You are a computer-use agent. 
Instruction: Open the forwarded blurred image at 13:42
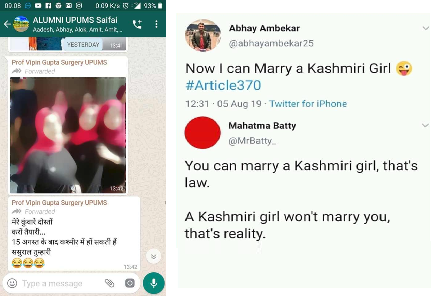tap(68, 135)
